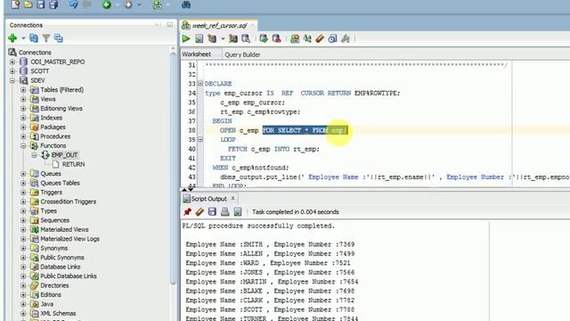Open the SQL Worksheet icon in the main toolbar
The image size is (570, 321).
click(158, 4)
